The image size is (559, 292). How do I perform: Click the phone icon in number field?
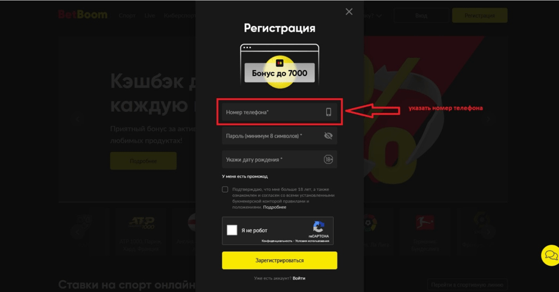coord(329,112)
